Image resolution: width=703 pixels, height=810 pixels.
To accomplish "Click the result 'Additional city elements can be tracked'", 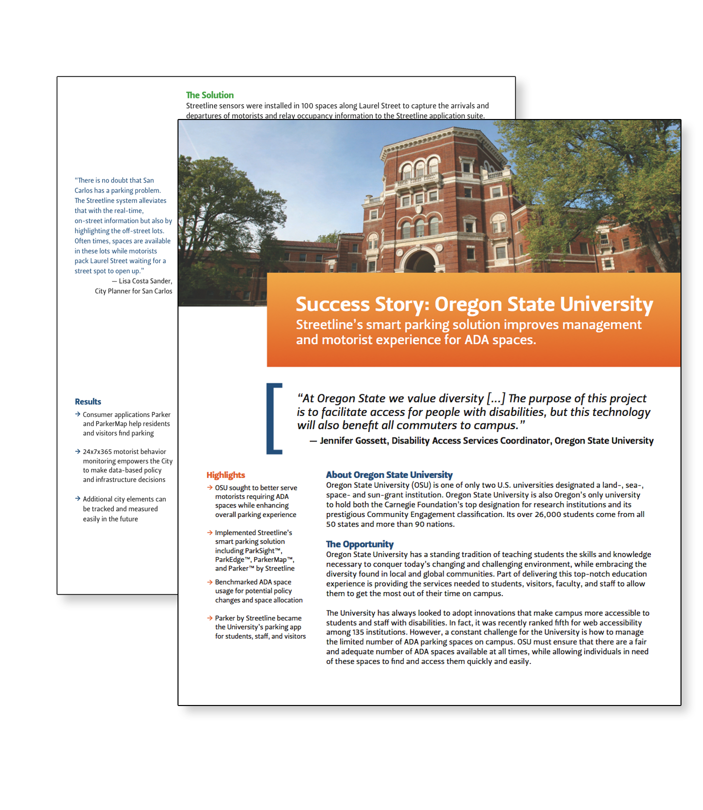I will point(124,509).
